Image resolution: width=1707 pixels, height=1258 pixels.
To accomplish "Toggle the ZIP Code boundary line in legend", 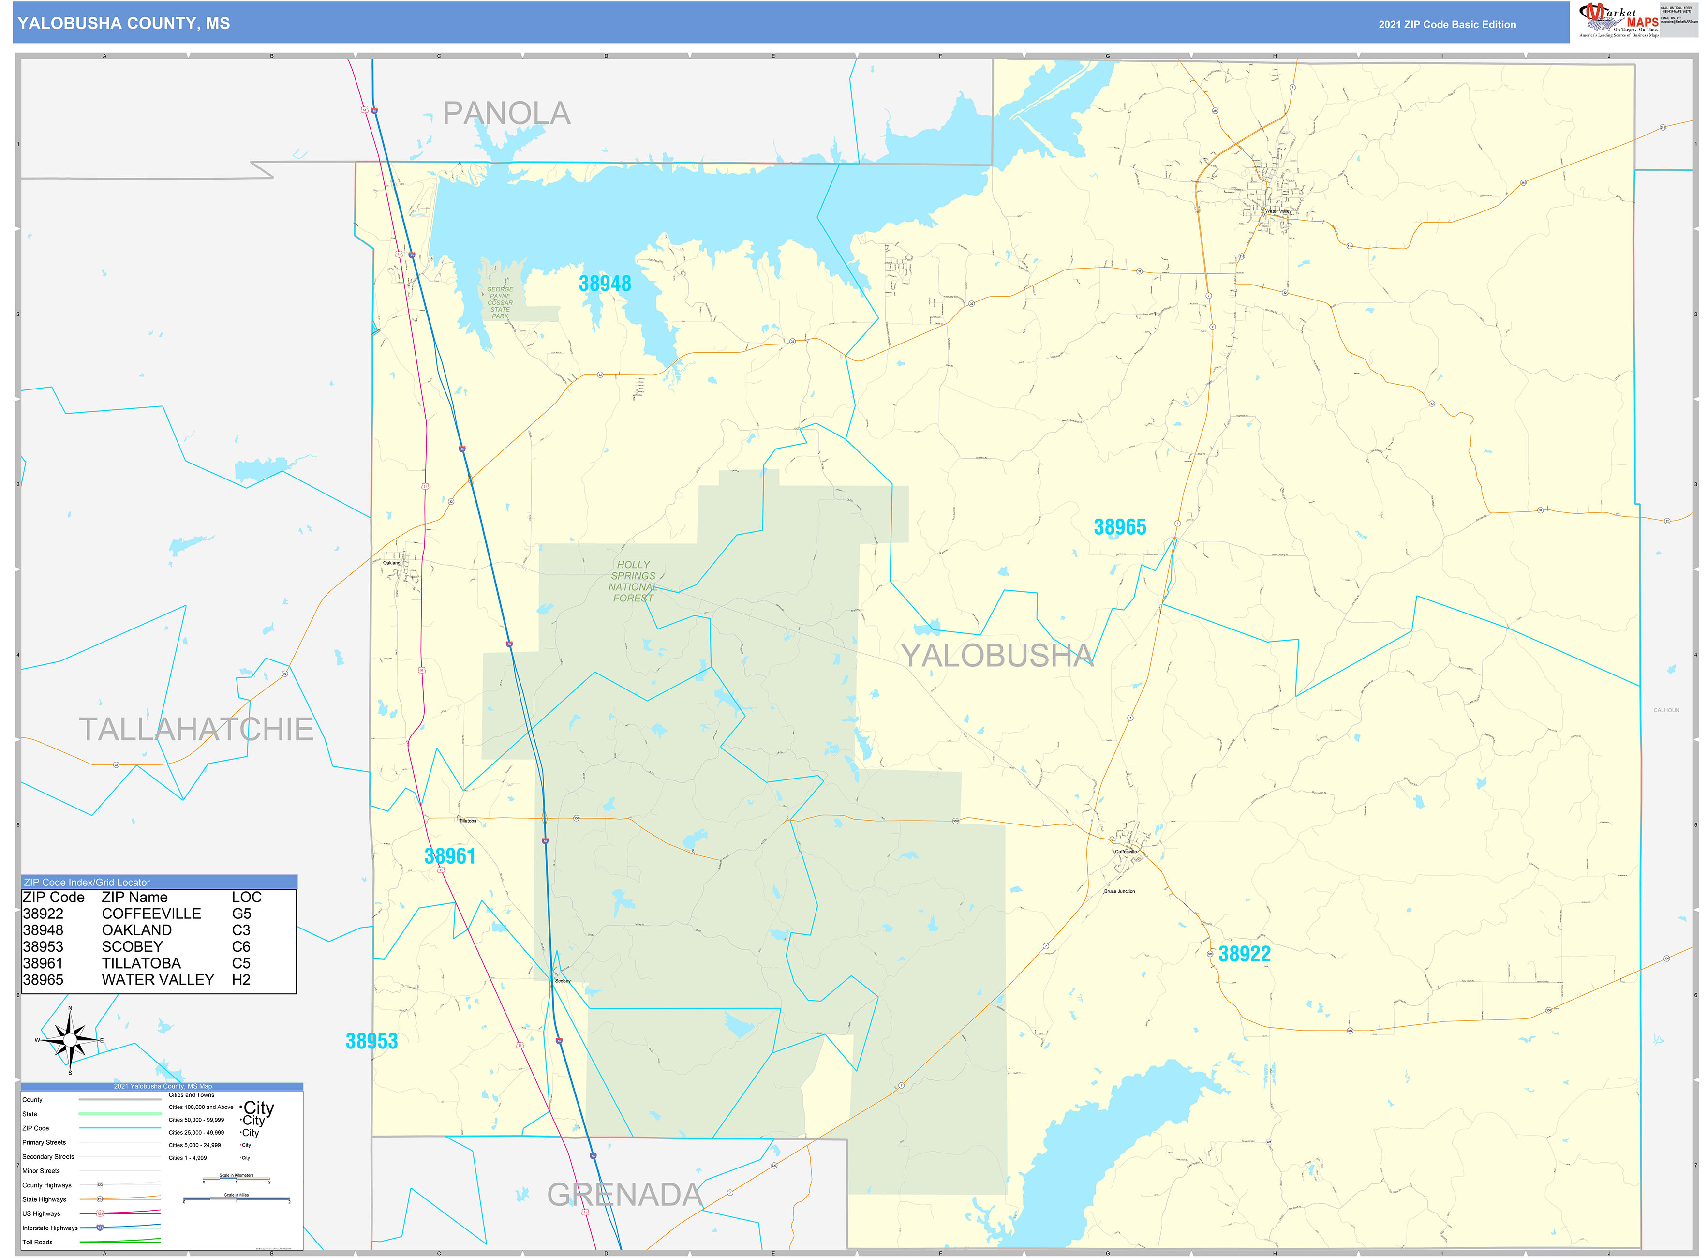I will tap(119, 1128).
